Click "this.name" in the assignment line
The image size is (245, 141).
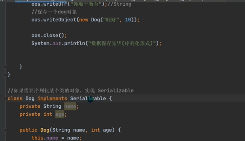pos(45,138)
